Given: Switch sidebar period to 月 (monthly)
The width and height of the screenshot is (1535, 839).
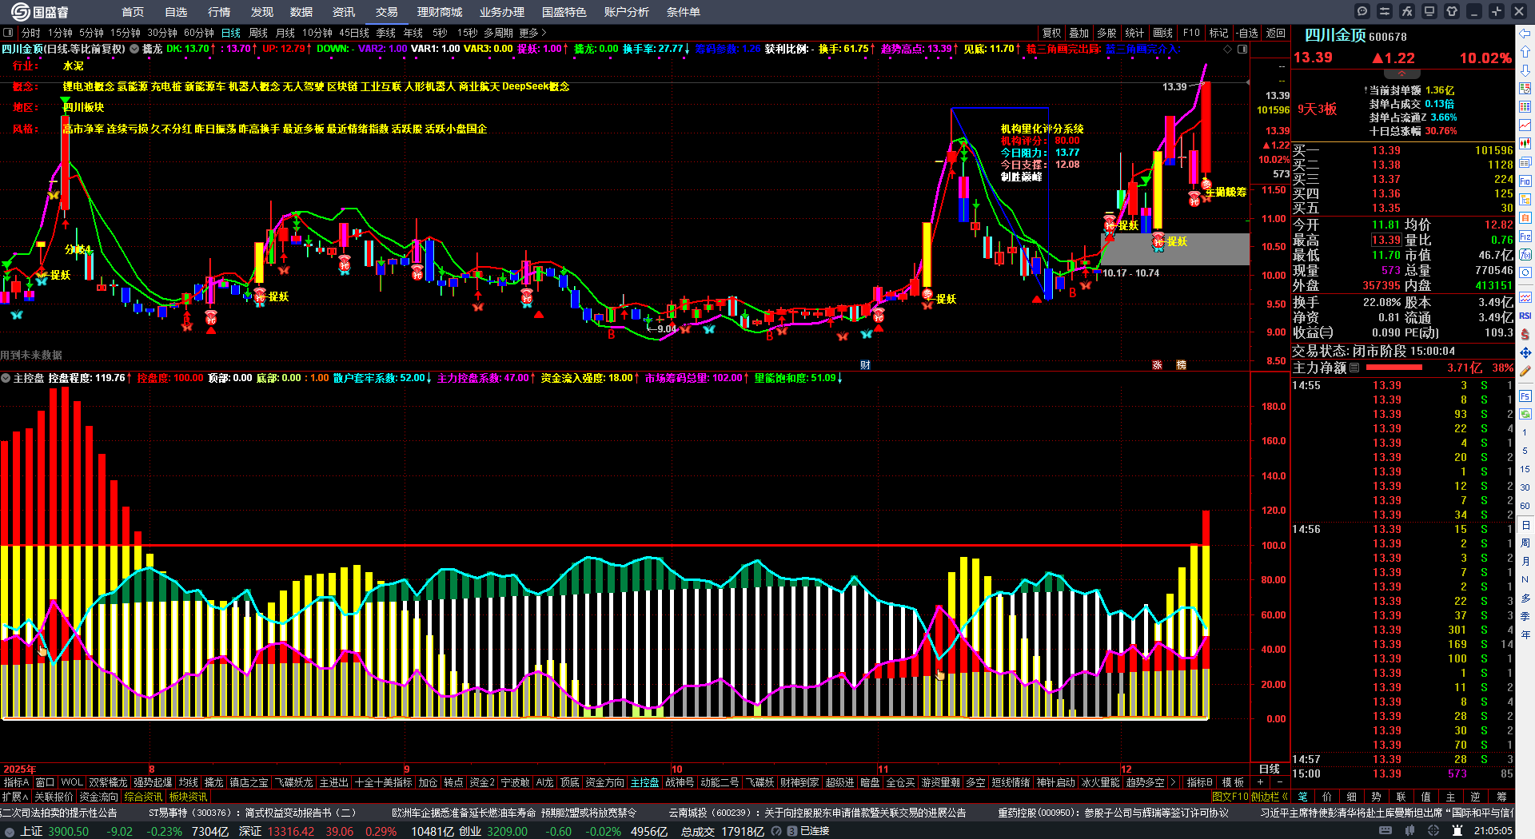Looking at the screenshot, I should (1525, 562).
